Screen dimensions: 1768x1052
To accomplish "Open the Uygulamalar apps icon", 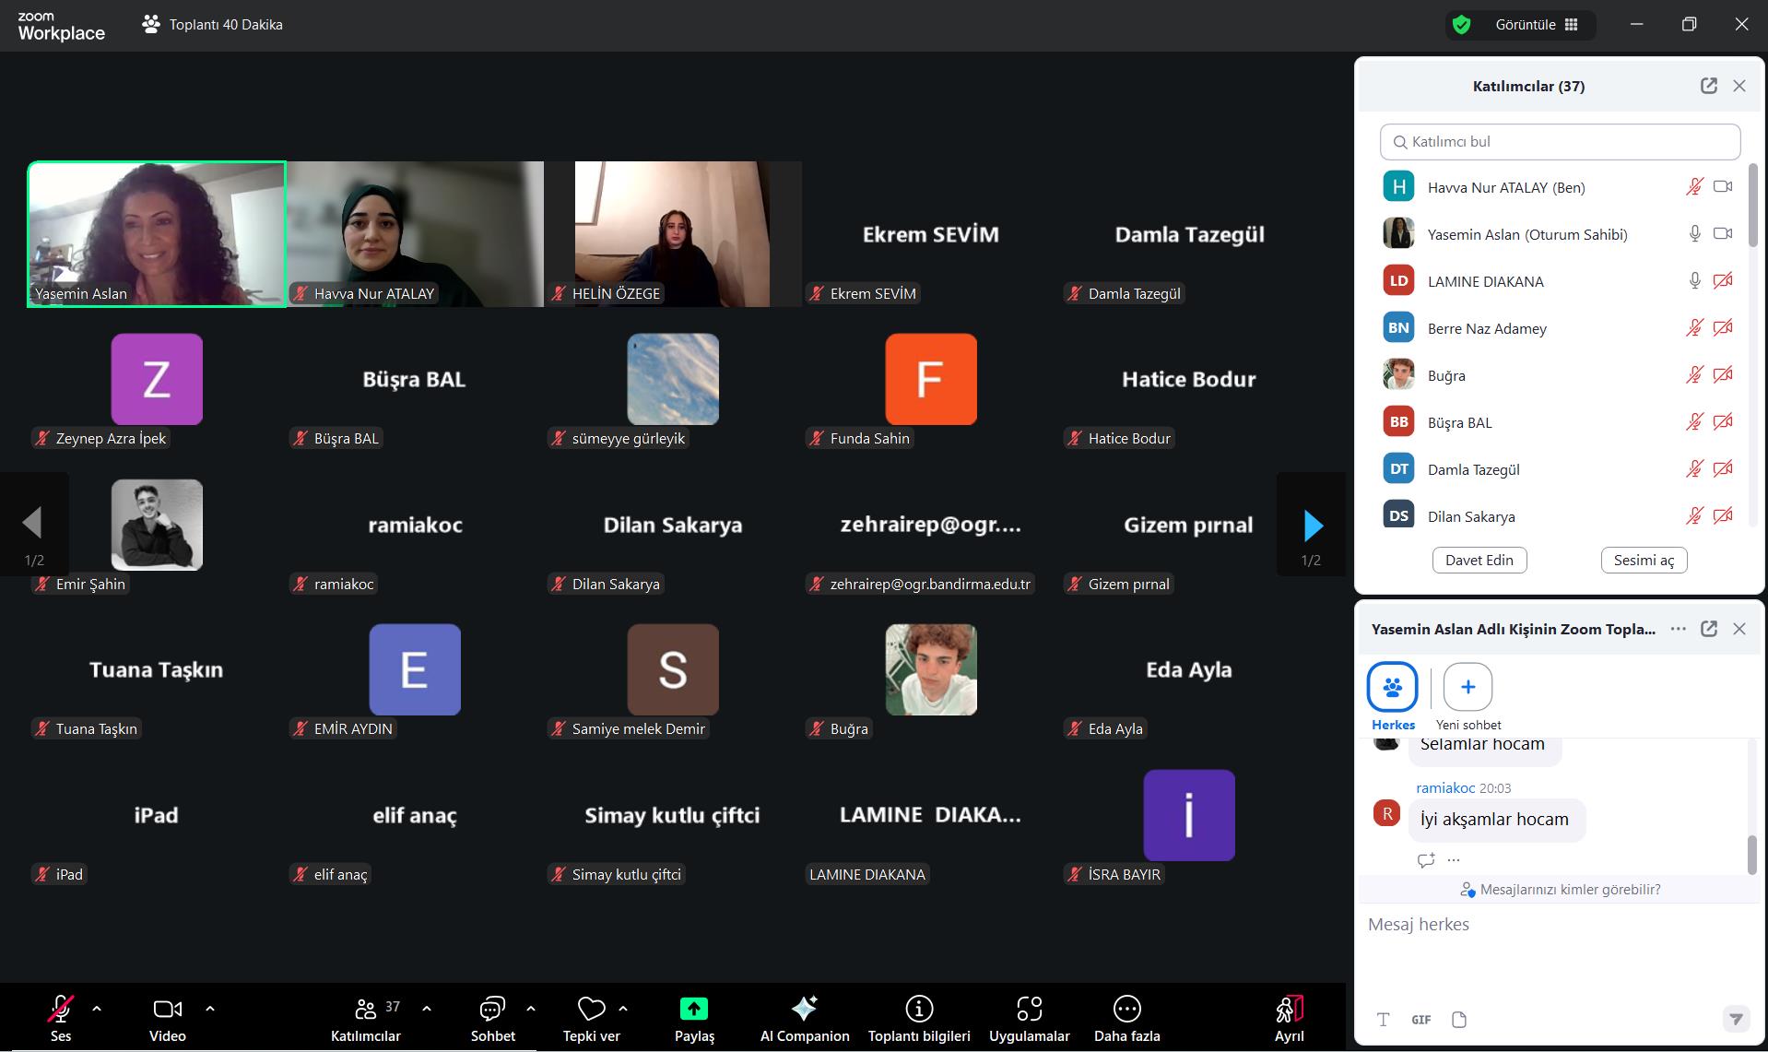I will (x=1029, y=1009).
